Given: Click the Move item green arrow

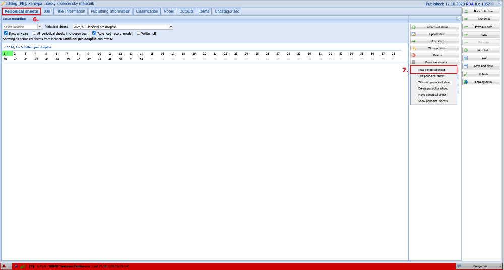Looking at the screenshot, I should tap(414, 41).
